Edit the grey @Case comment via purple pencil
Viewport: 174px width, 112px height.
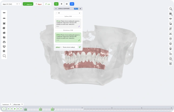tap(79, 26)
